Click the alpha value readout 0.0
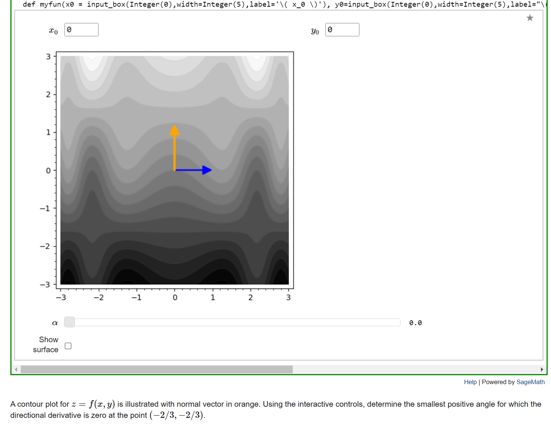 [415, 323]
